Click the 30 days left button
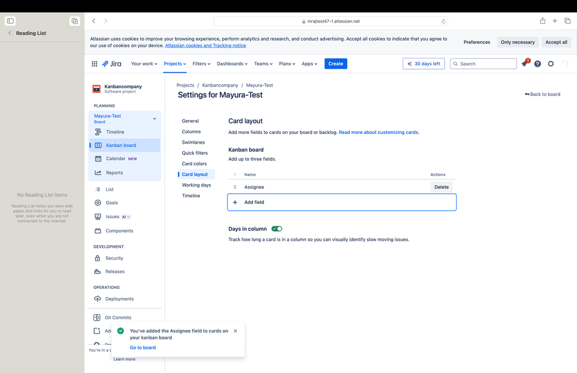 coord(423,64)
